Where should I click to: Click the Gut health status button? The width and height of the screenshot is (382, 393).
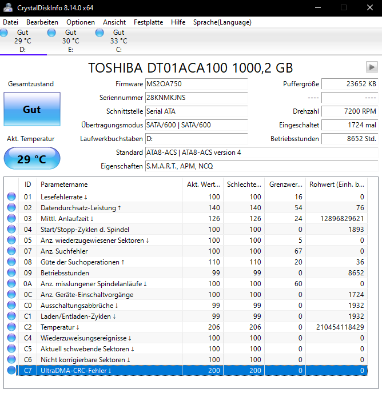pos(32,109)
